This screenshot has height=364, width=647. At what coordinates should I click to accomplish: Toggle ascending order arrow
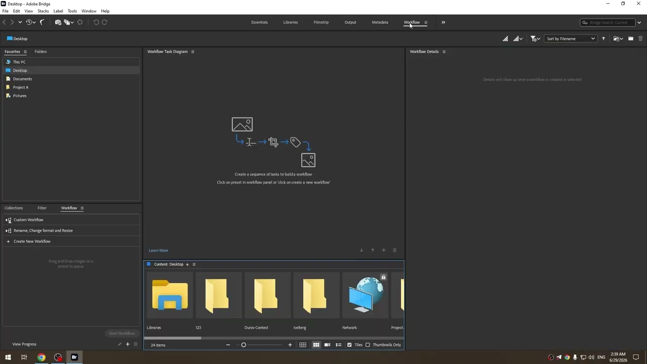pyautogui.click(x=603, y=38)
